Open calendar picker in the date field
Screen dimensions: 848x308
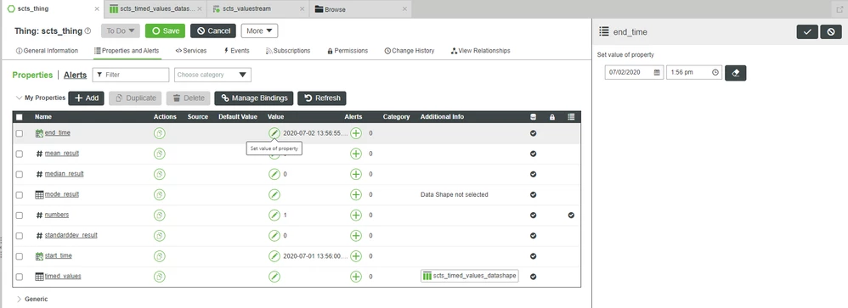click(657, 72)
